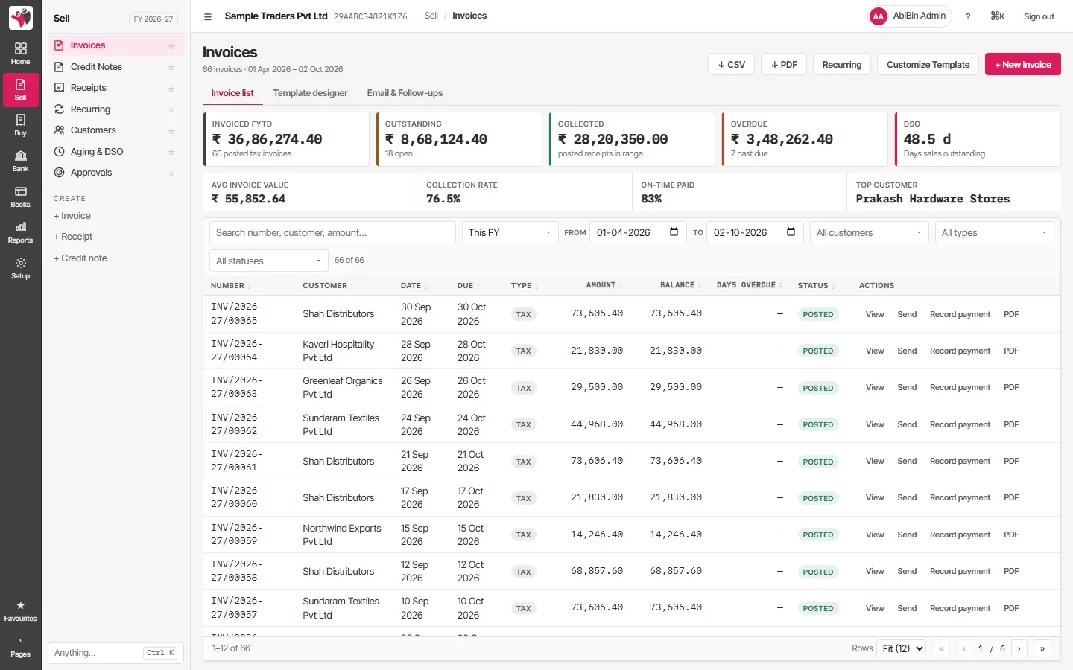Screen dimensions: 1073x670
Task: Open the All types filter dropdown
Action: click(x=995, y=232)
